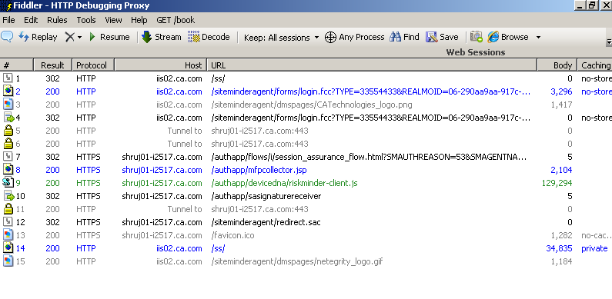Open Keep: All sessions dropdown

pyautogui.click(x=282, y=38)
